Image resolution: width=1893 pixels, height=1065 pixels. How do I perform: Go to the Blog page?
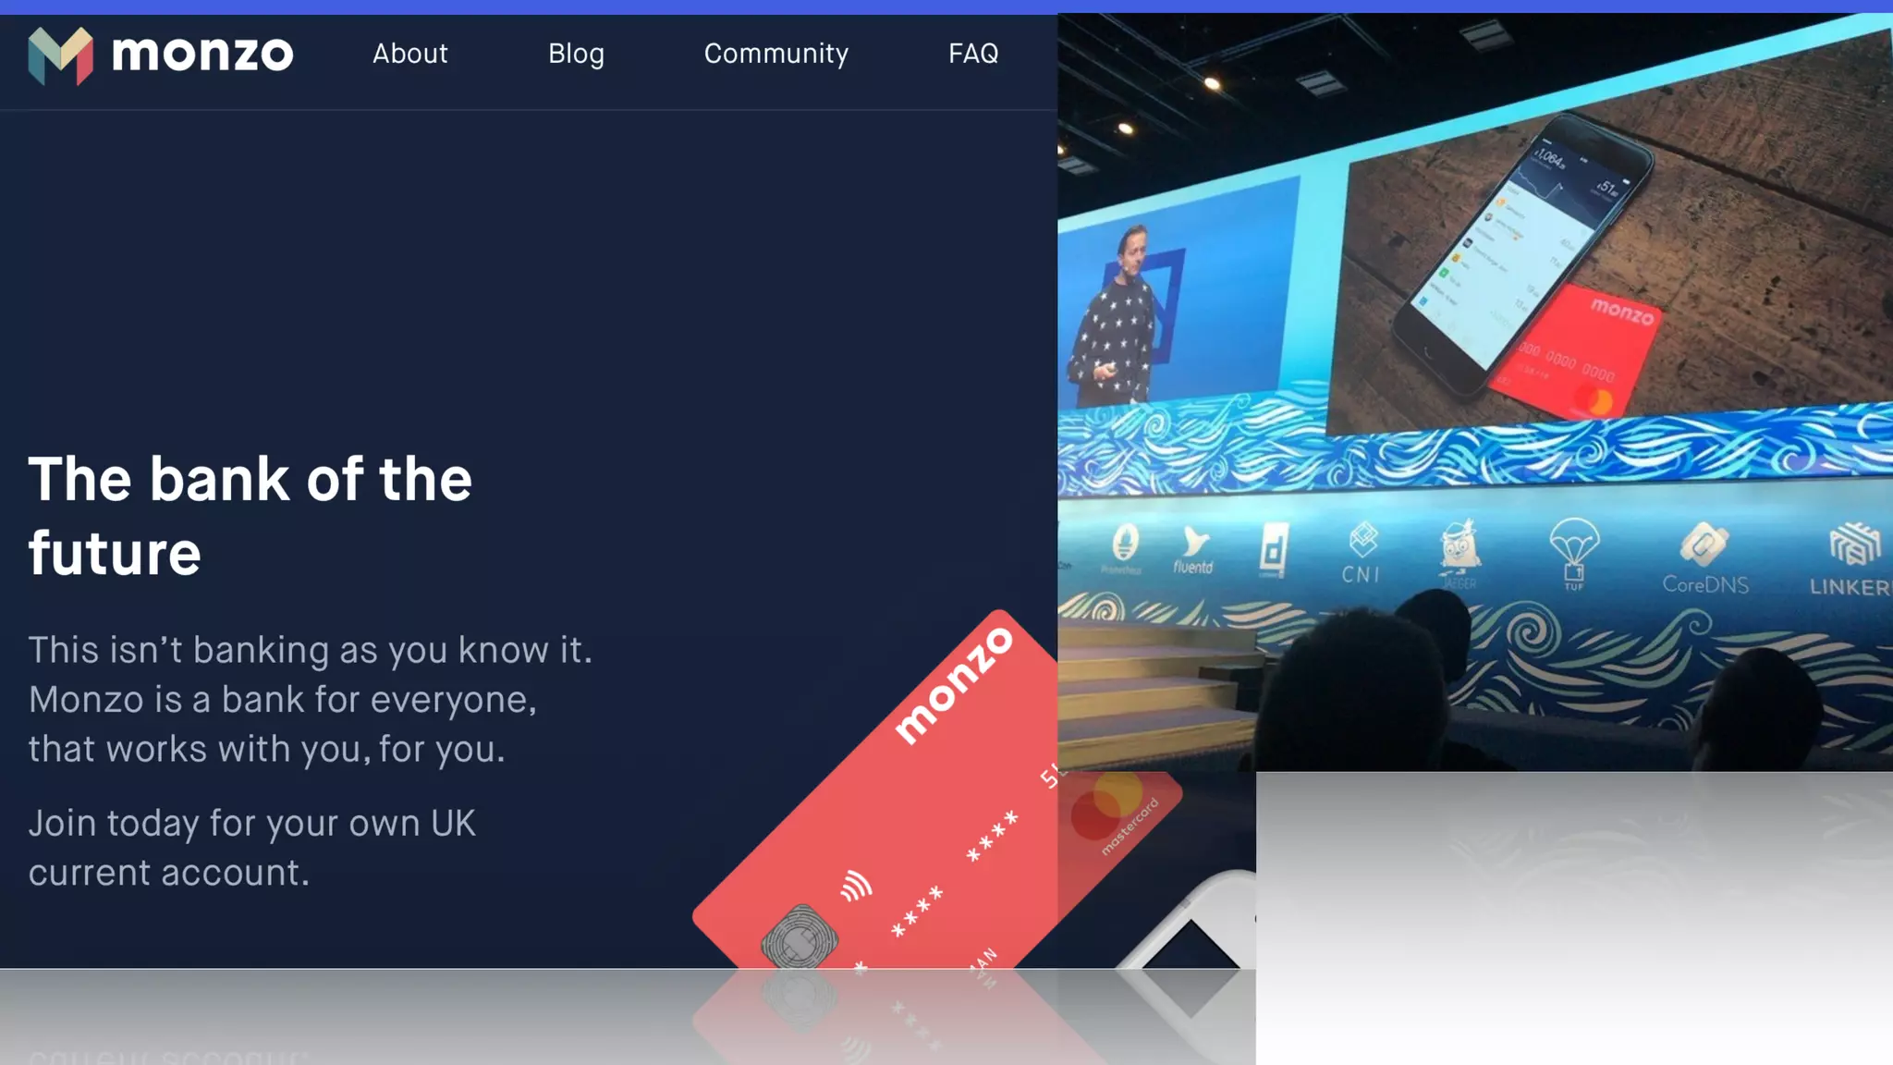[x=576, y=54]
